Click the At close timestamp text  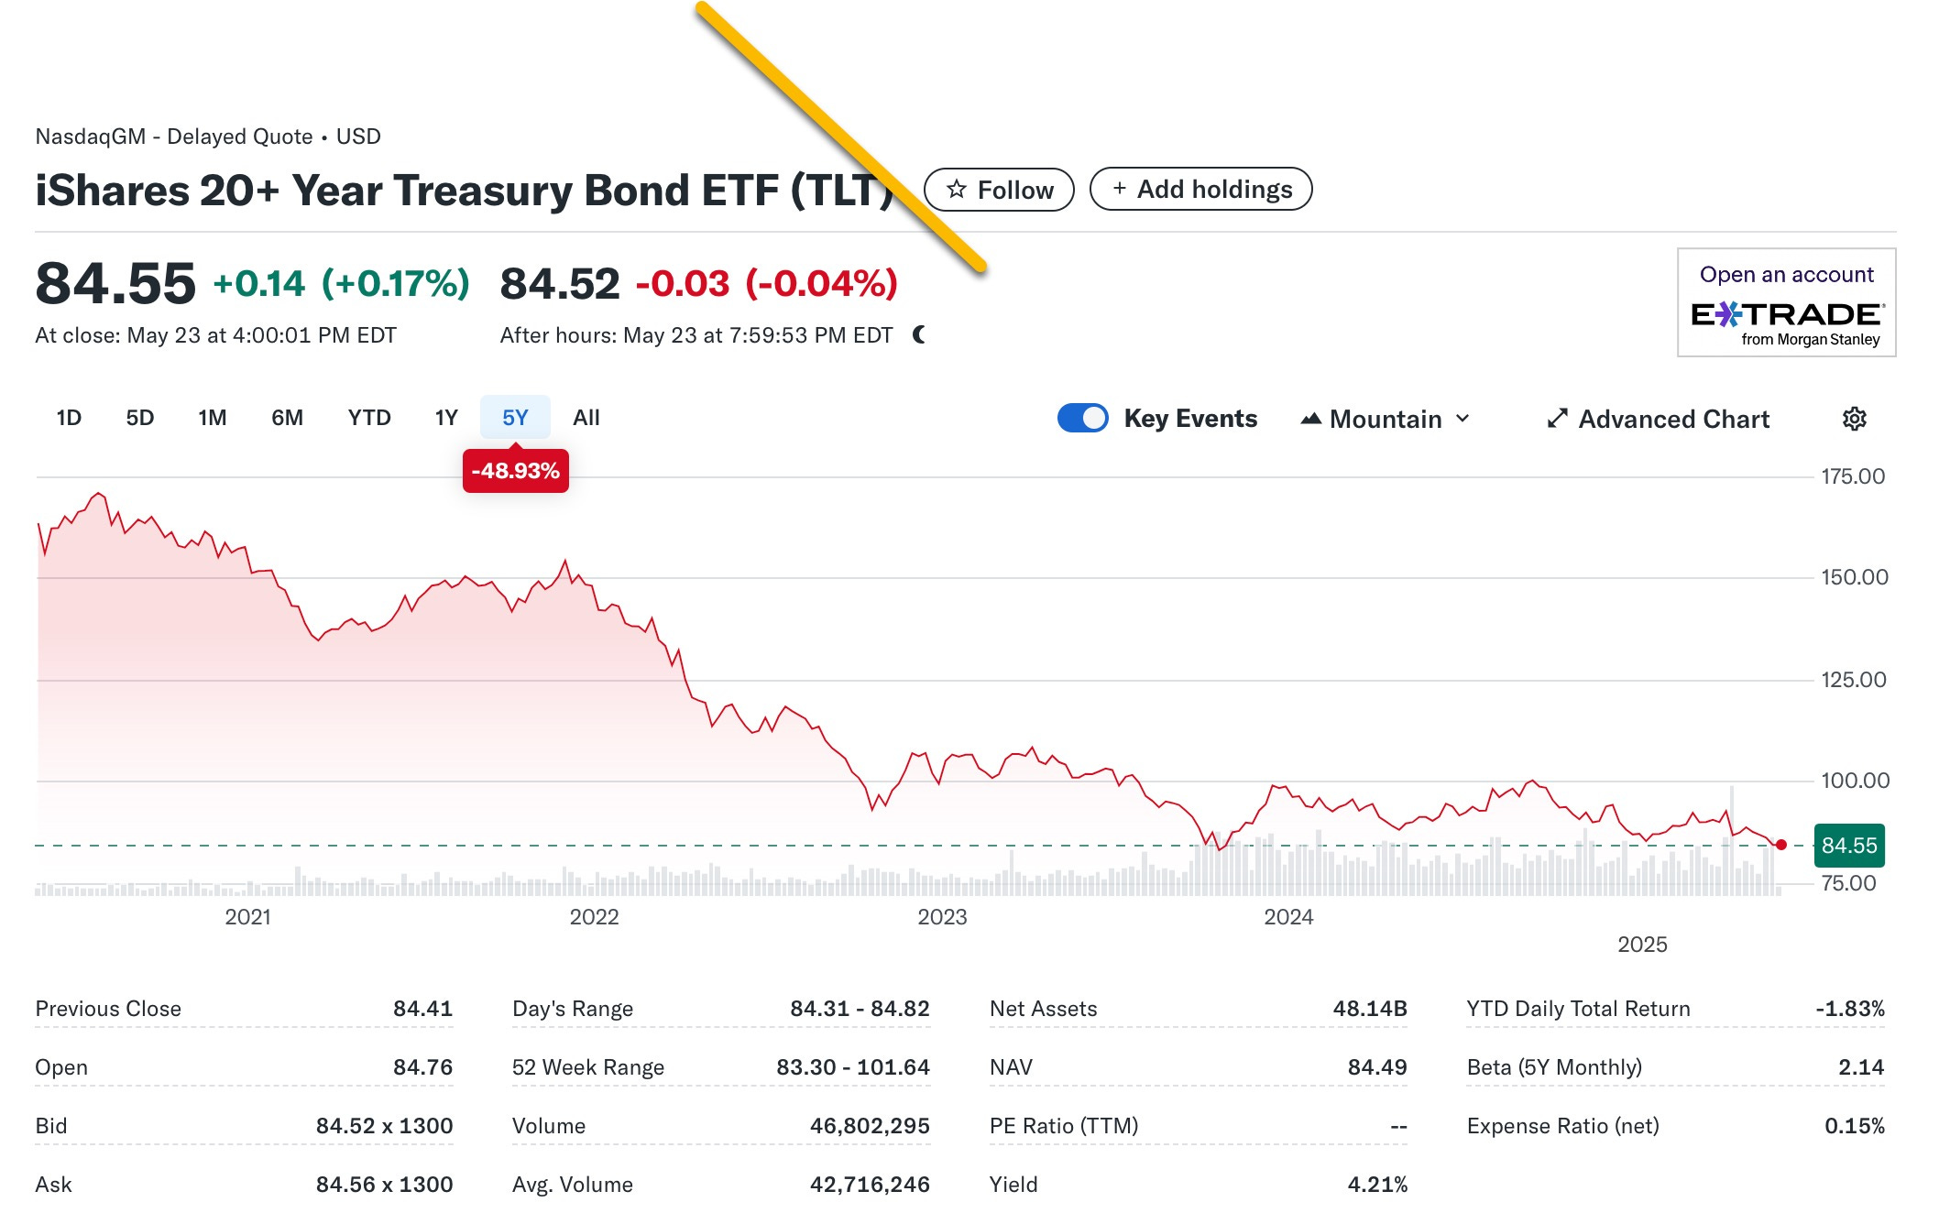coord(215,335)
